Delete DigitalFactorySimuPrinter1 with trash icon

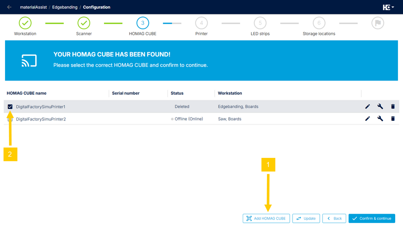click(x=393, y=106)
